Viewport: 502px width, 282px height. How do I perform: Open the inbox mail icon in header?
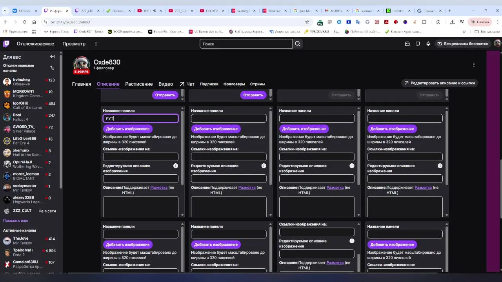(x=407, y=44)
